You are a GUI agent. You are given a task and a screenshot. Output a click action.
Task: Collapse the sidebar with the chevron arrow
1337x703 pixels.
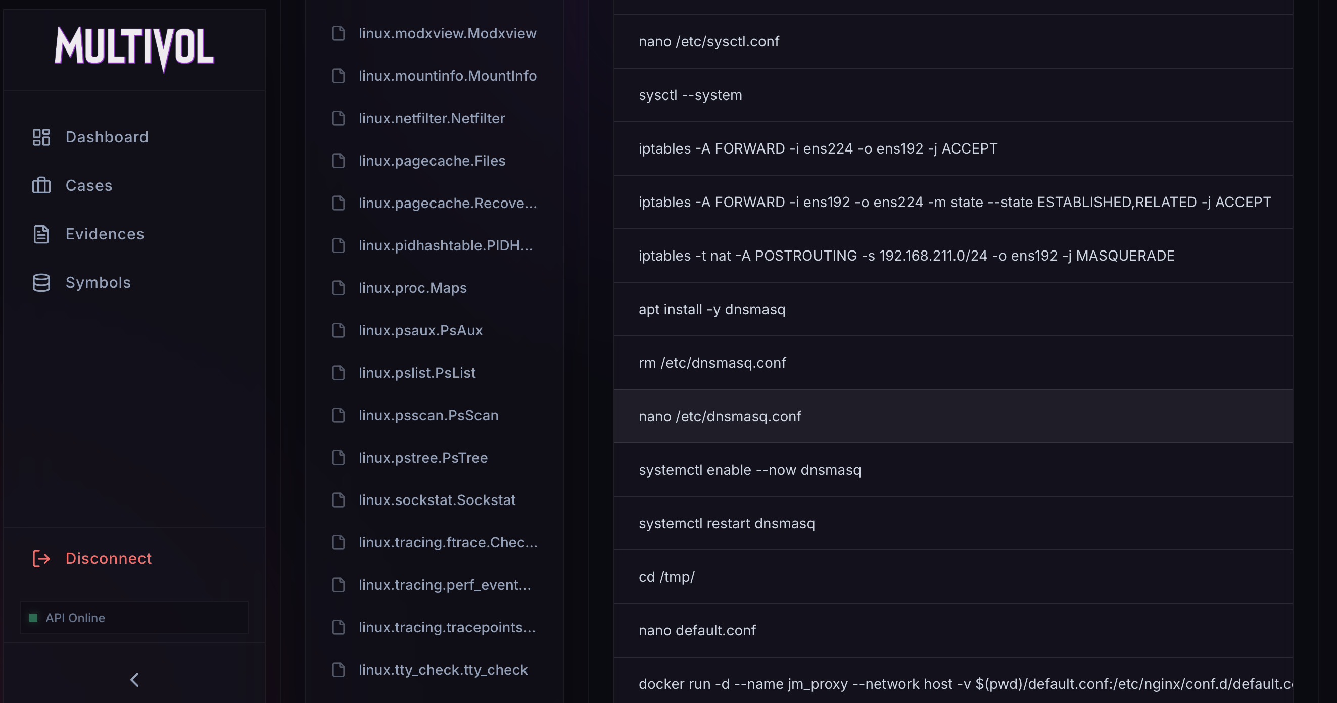tap(134, 680)
